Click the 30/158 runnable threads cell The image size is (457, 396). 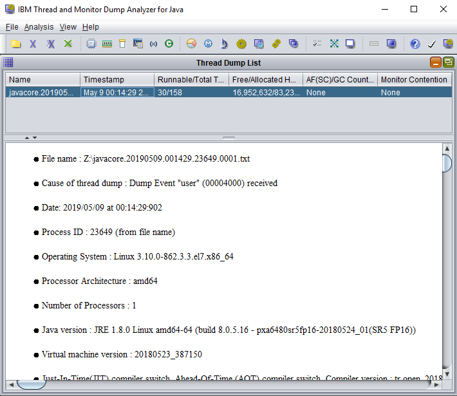click(x=191, y=93)
